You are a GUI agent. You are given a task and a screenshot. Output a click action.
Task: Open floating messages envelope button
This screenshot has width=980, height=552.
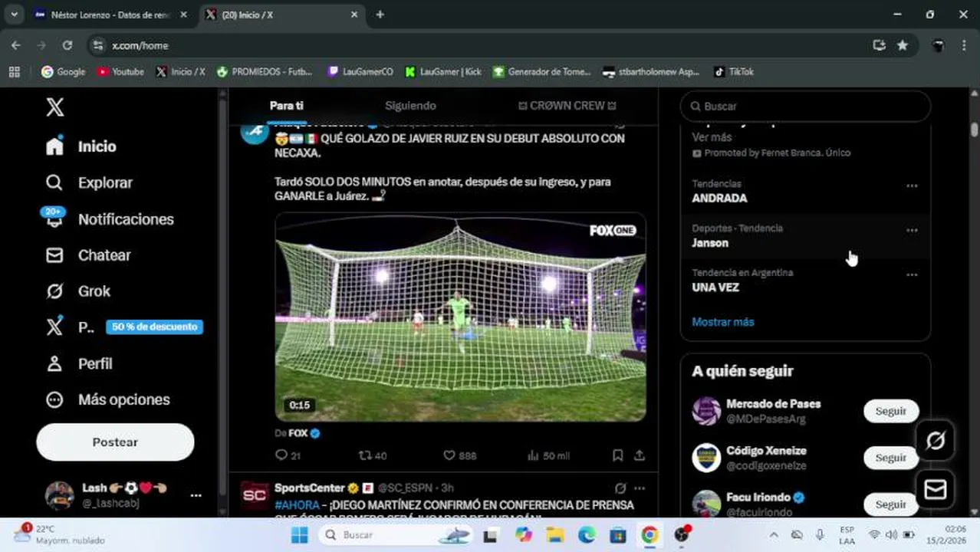pos(936,489)
